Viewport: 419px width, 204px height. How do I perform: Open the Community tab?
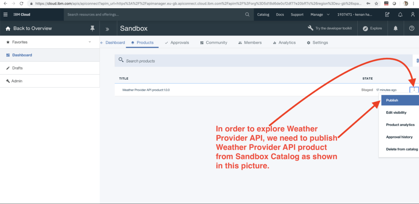(x=214, y=43)
